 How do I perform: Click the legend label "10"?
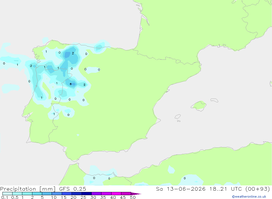54,197
